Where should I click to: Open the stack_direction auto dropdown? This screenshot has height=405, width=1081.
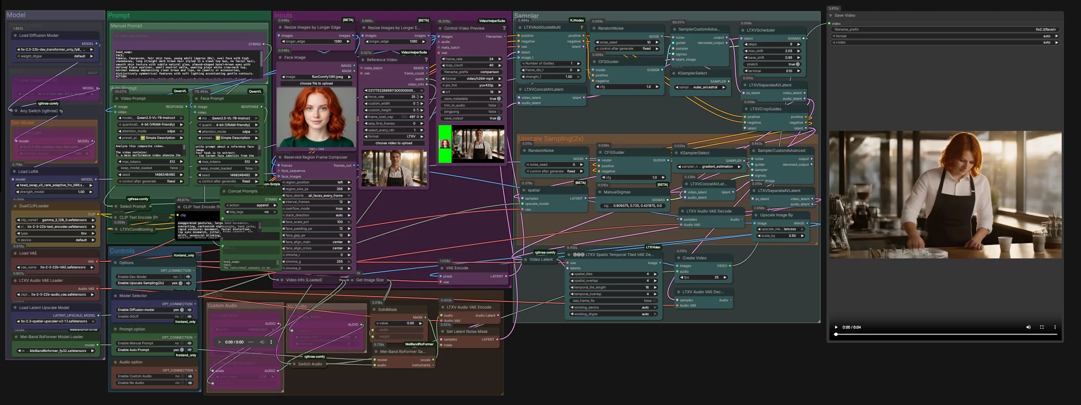click(317, 215)
